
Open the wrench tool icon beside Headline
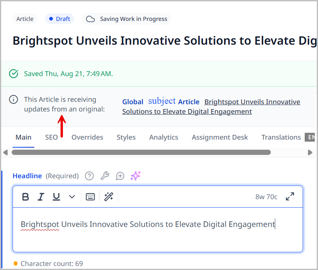point(105,176)
